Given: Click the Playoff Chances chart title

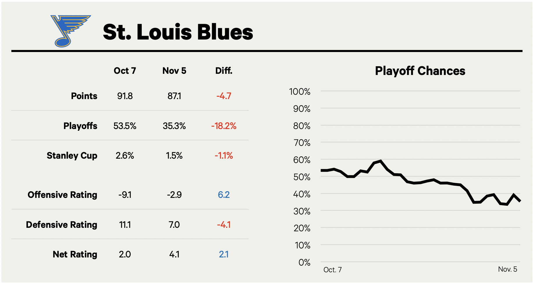Looking at the screenshot, I should pyautogui.click(x=420, y=71).
